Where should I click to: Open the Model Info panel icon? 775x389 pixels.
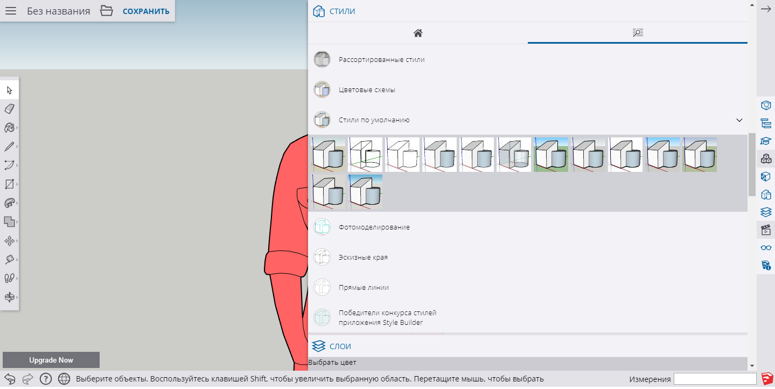tap(766, 265)
